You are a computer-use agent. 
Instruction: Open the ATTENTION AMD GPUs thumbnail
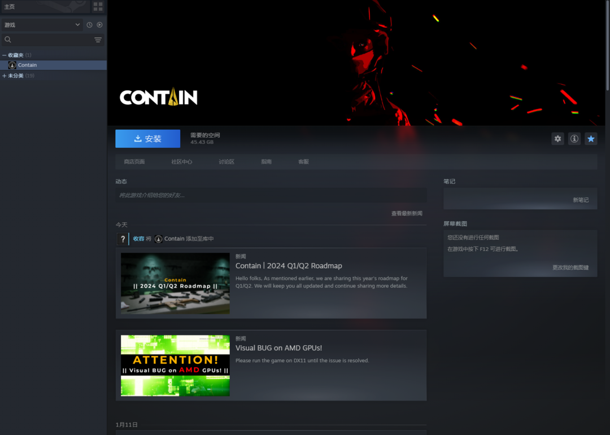(175, 366)
